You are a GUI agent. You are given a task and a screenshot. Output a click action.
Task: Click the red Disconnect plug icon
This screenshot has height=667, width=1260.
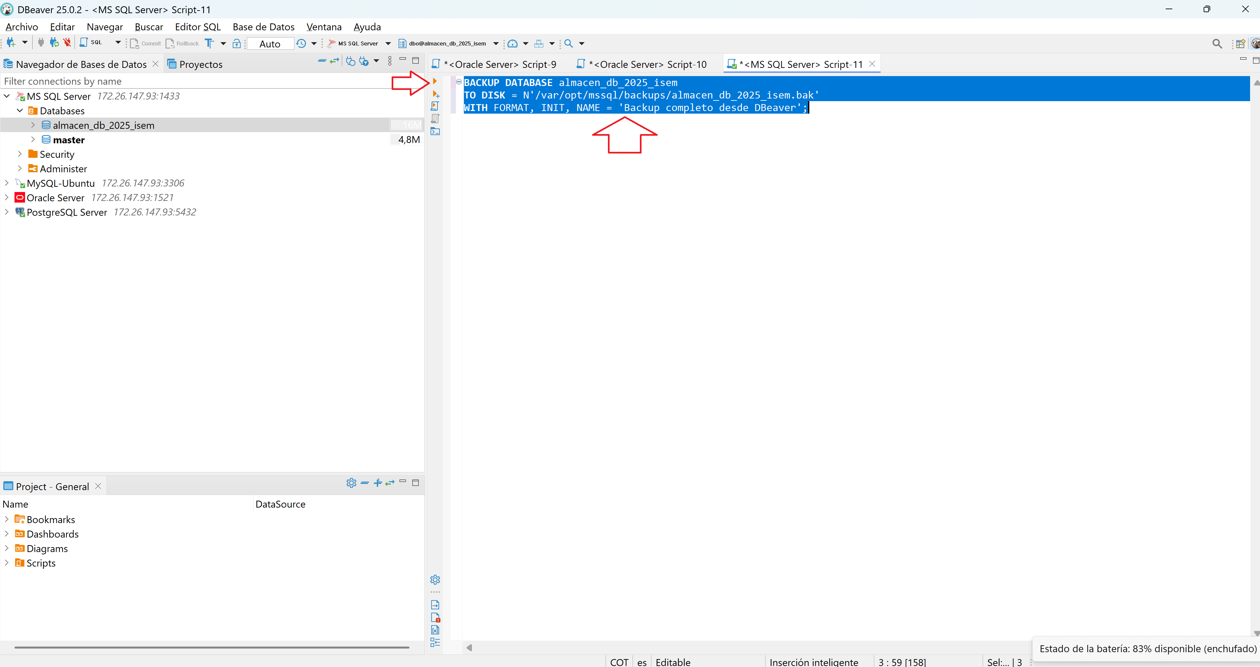pos(68,43)
